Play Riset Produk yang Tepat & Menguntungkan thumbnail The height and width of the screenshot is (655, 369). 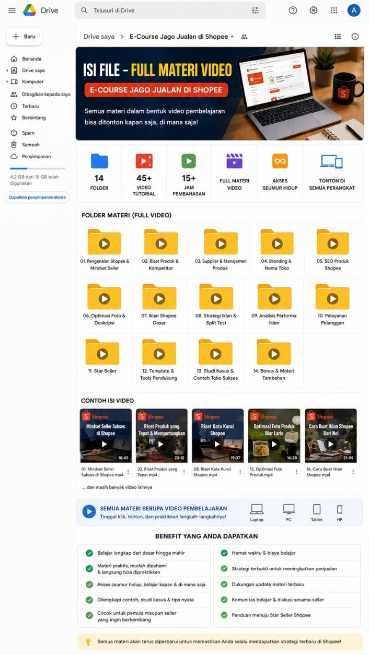(162, 436)
